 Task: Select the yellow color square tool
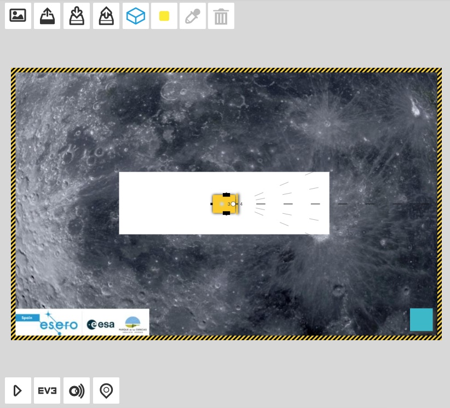(164, 16)
